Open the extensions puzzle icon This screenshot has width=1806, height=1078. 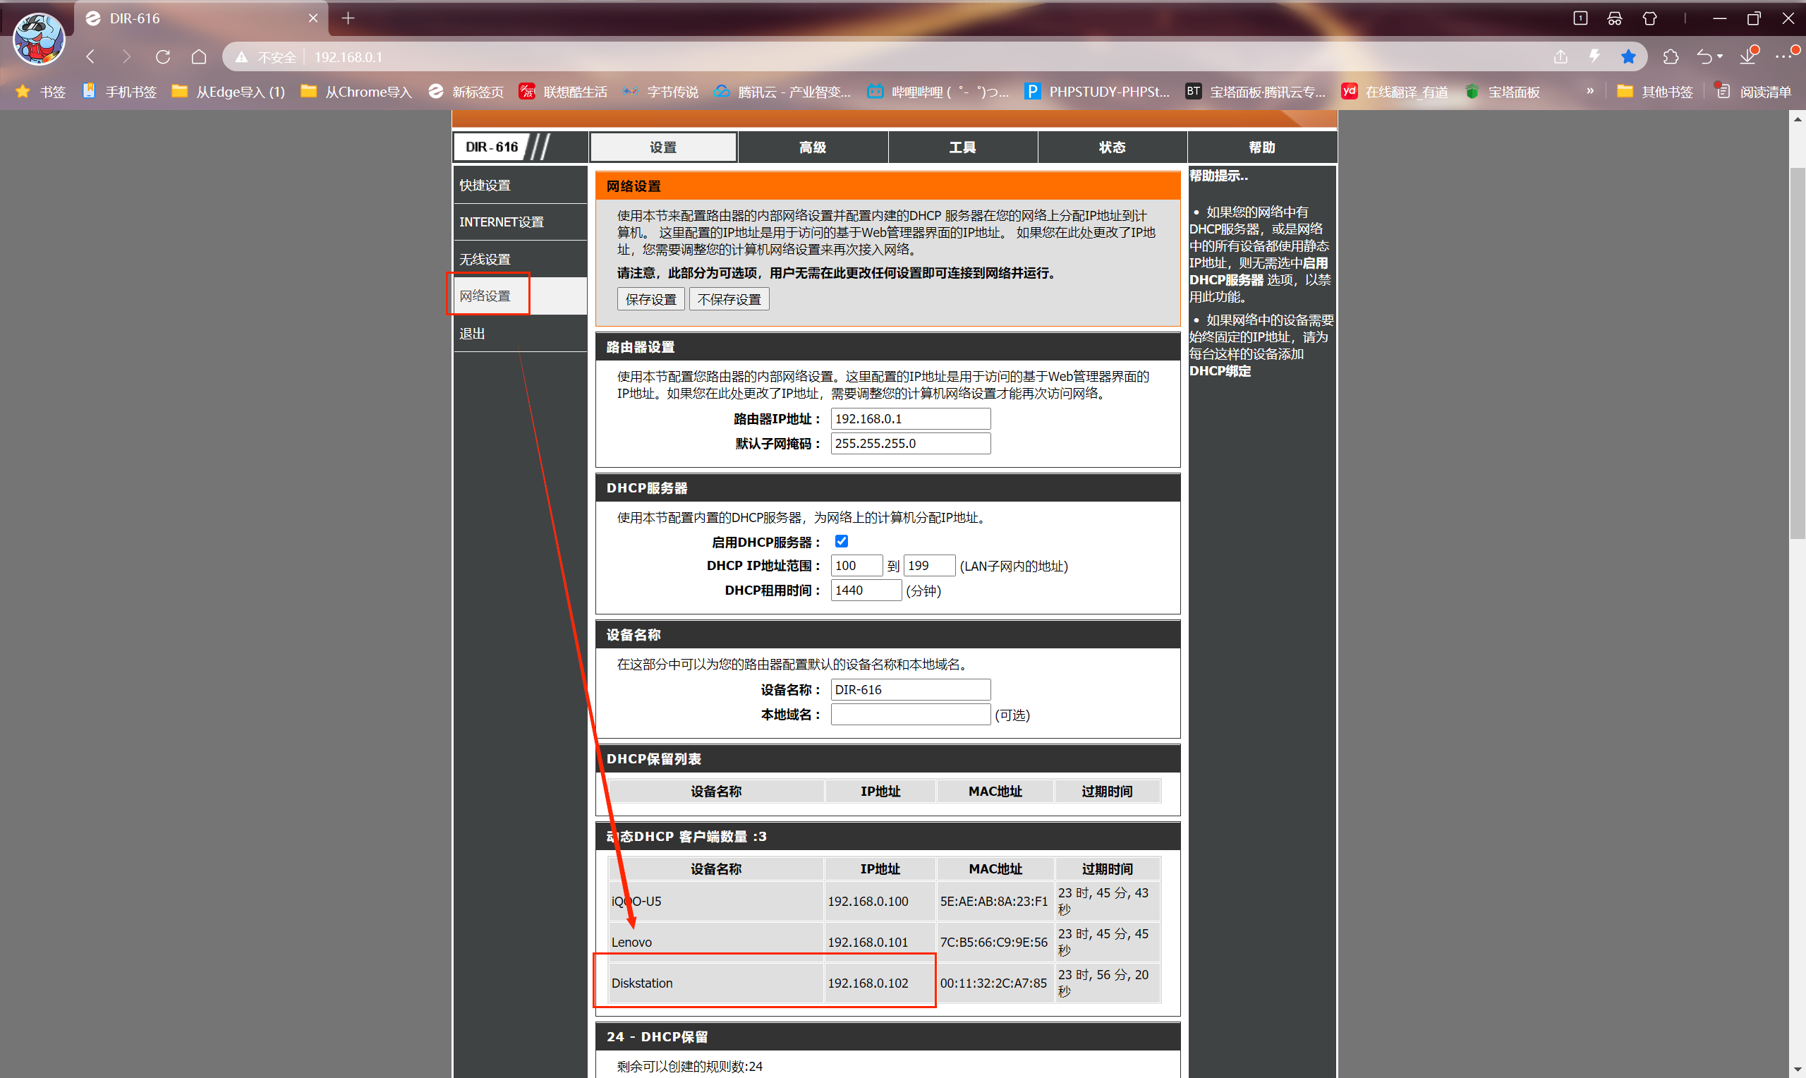tap(1671, 56)
